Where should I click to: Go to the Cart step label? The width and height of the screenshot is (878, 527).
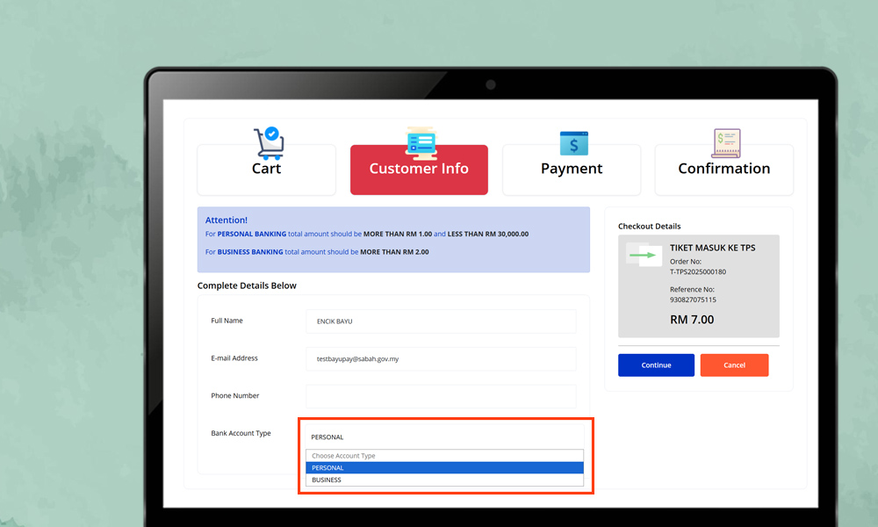266,169
